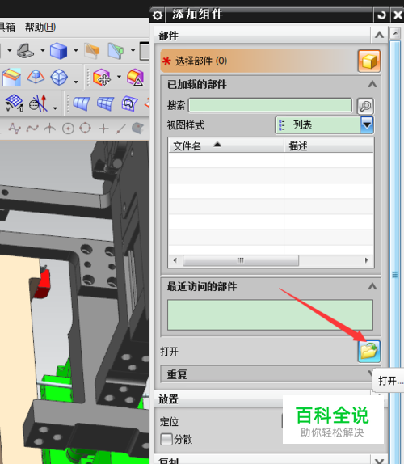Image resolution: width=404 pixels, height=464 pixels.
Task: Enable intersection snap point icon
Action: click(x=49, y=129)
